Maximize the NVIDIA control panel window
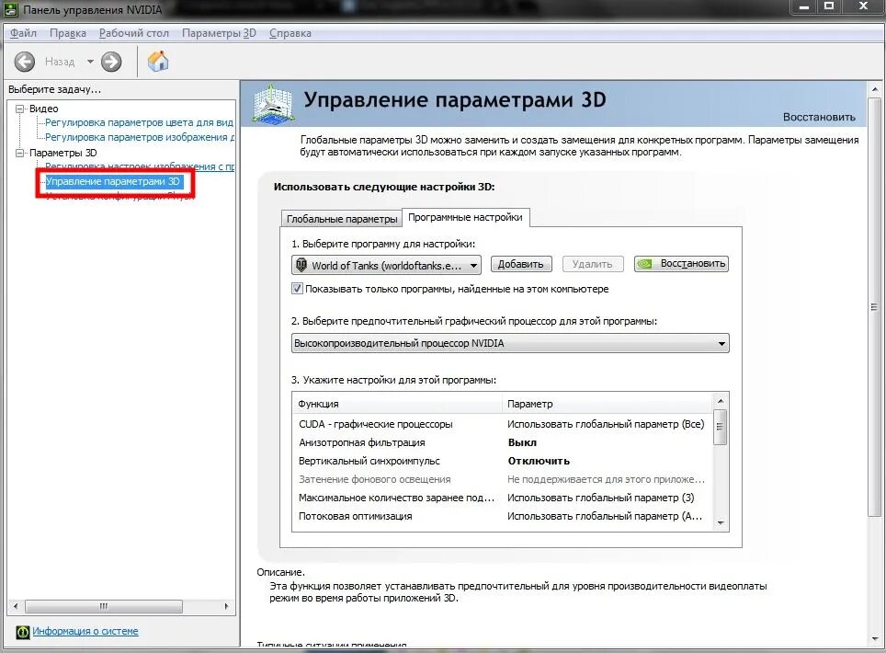This screenshot has height=653, width=886. [829, 6]
